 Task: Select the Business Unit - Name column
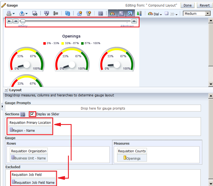click(29, 158)
